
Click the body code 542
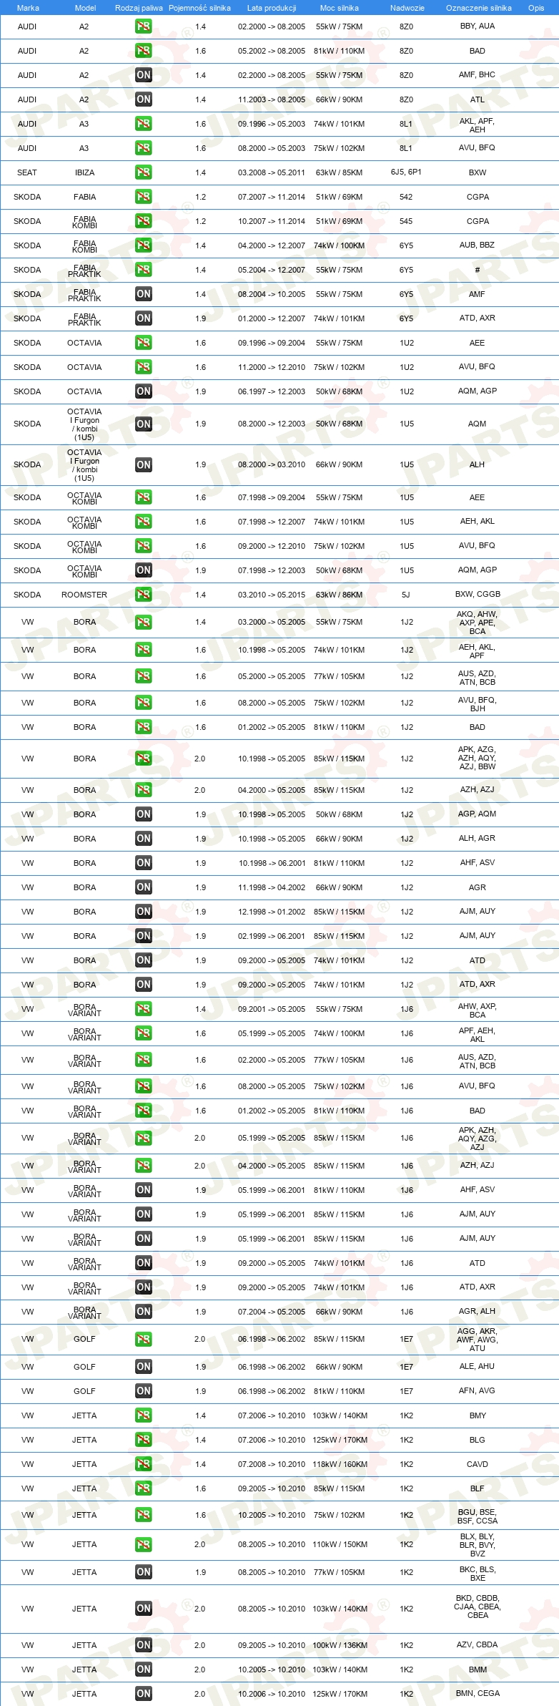click(406, 197)
